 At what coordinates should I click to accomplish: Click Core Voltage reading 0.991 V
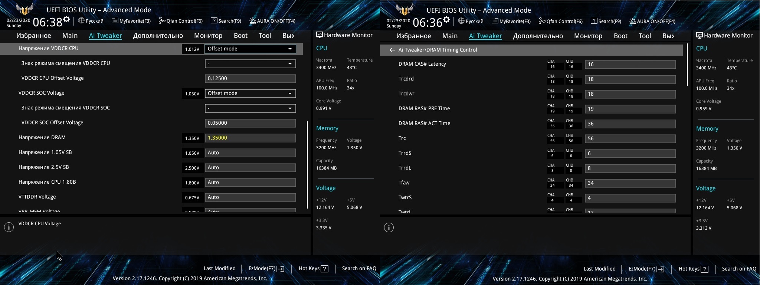pos(324,108)
